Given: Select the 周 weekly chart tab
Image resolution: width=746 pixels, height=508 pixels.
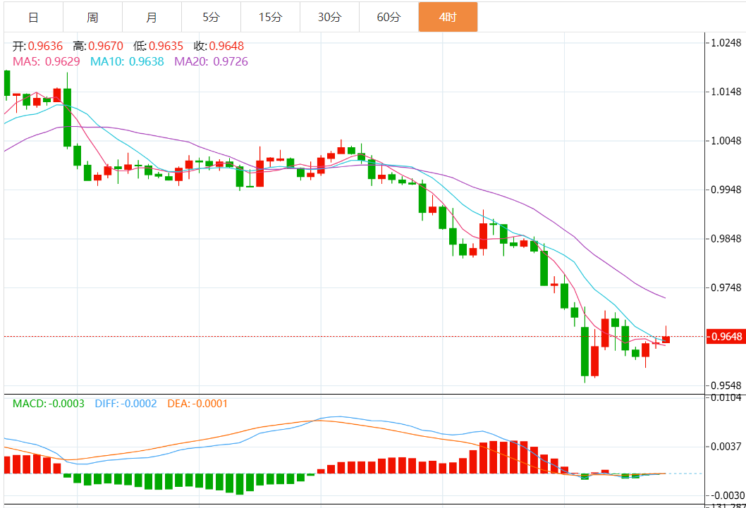Looking at the screenshot, I should [92, 17].
